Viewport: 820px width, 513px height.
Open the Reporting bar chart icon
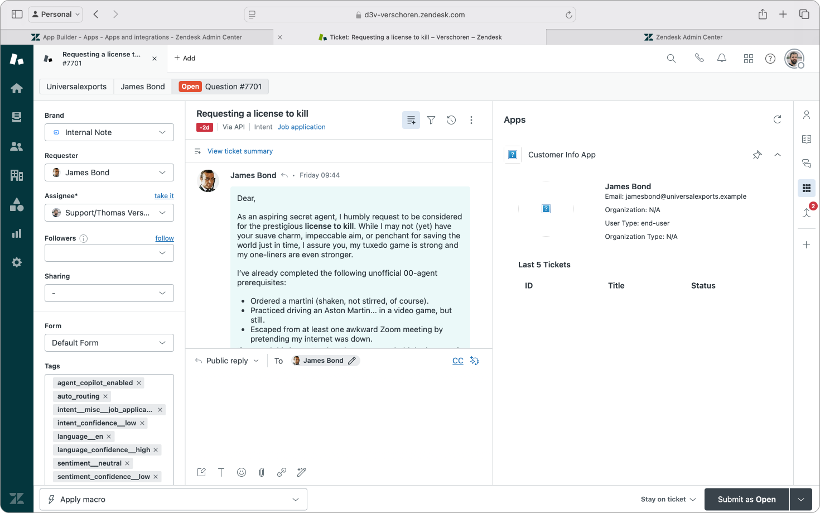17,233
